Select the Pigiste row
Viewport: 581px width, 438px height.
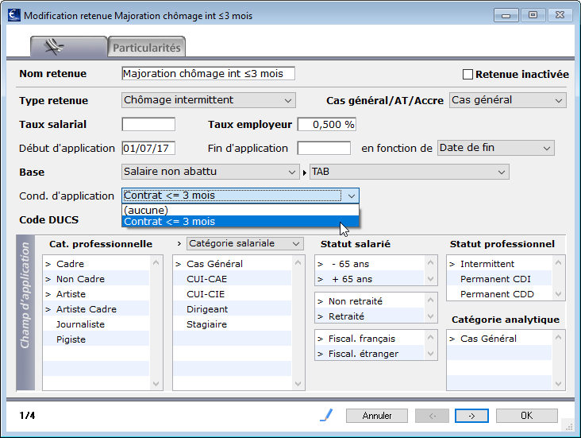click(96, 339)
